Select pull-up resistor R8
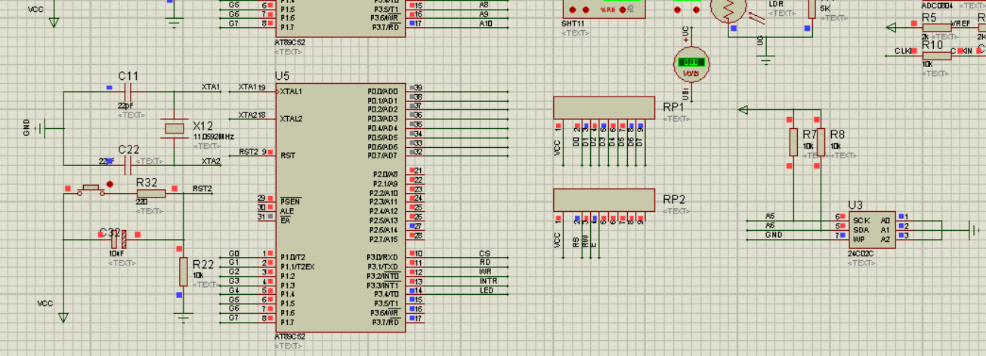 821,142
